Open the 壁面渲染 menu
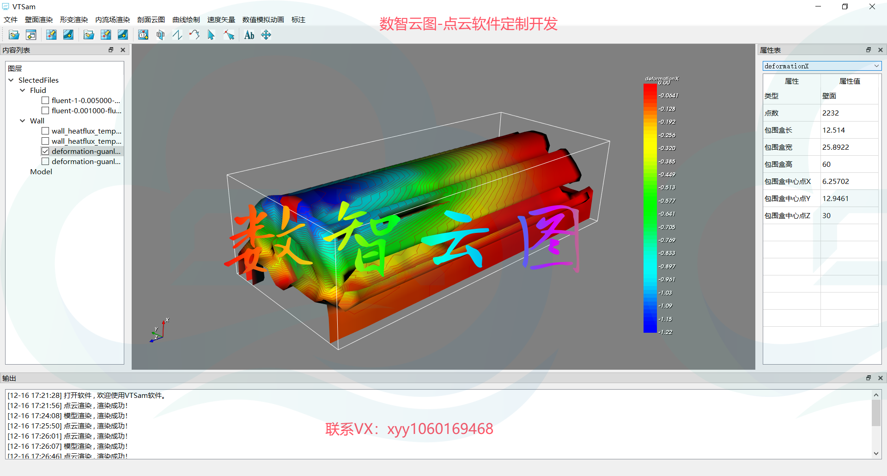887x476 pixels. click(39, 20)
